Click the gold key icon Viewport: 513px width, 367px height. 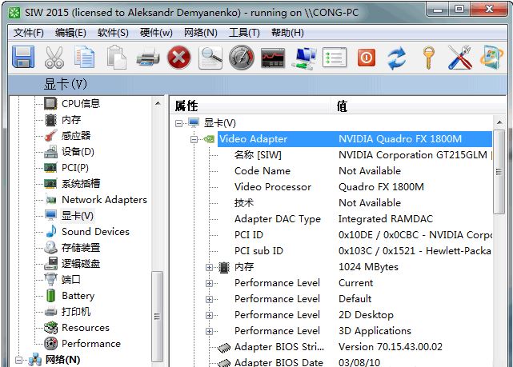coord(428,57)
